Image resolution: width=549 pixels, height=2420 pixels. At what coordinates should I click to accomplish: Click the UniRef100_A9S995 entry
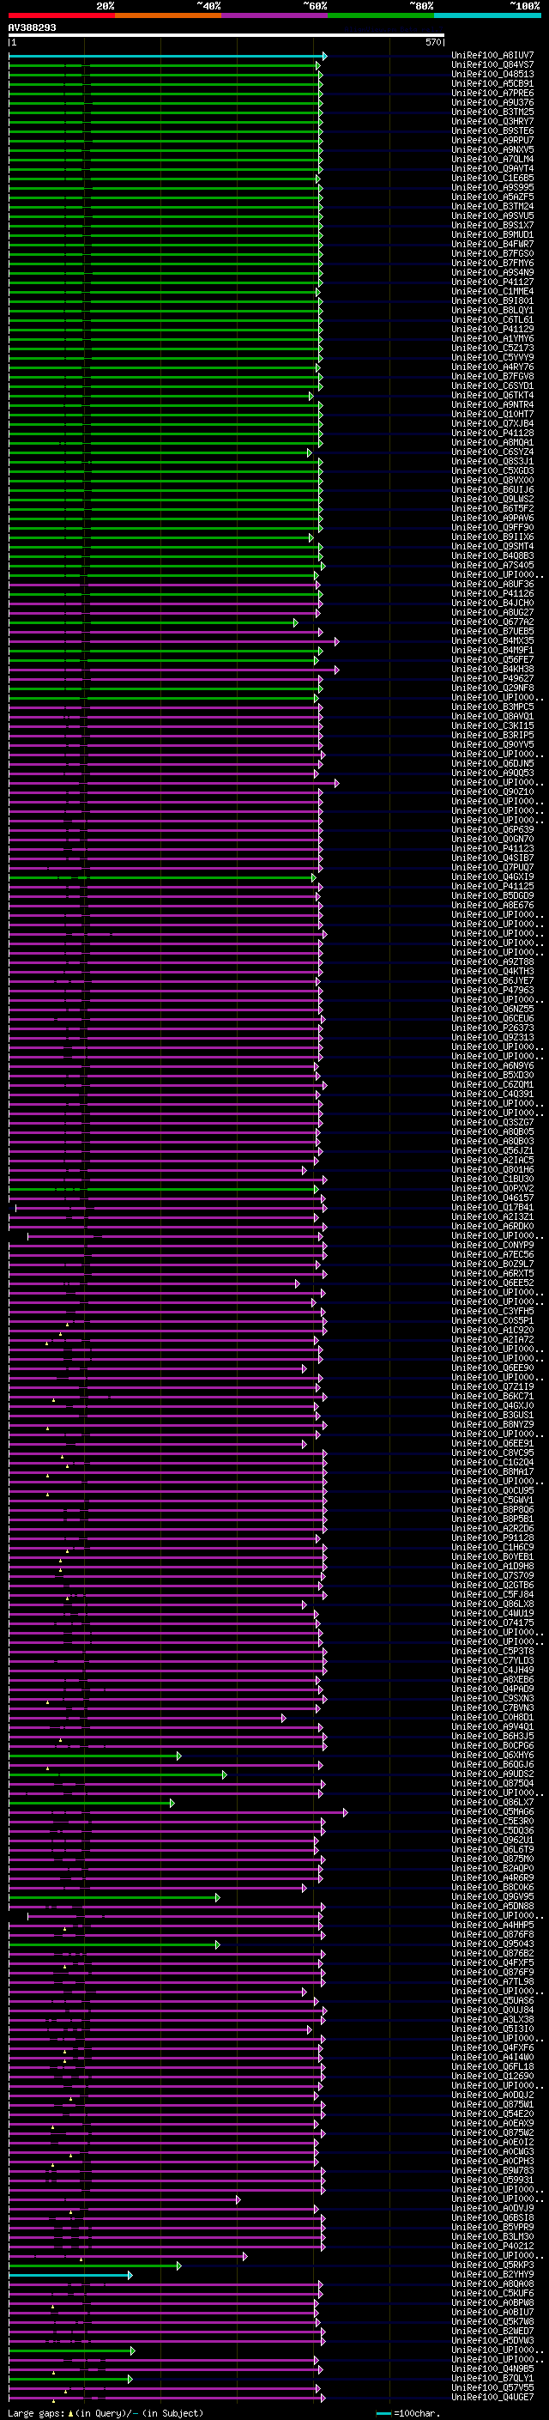tap(492, 187)
